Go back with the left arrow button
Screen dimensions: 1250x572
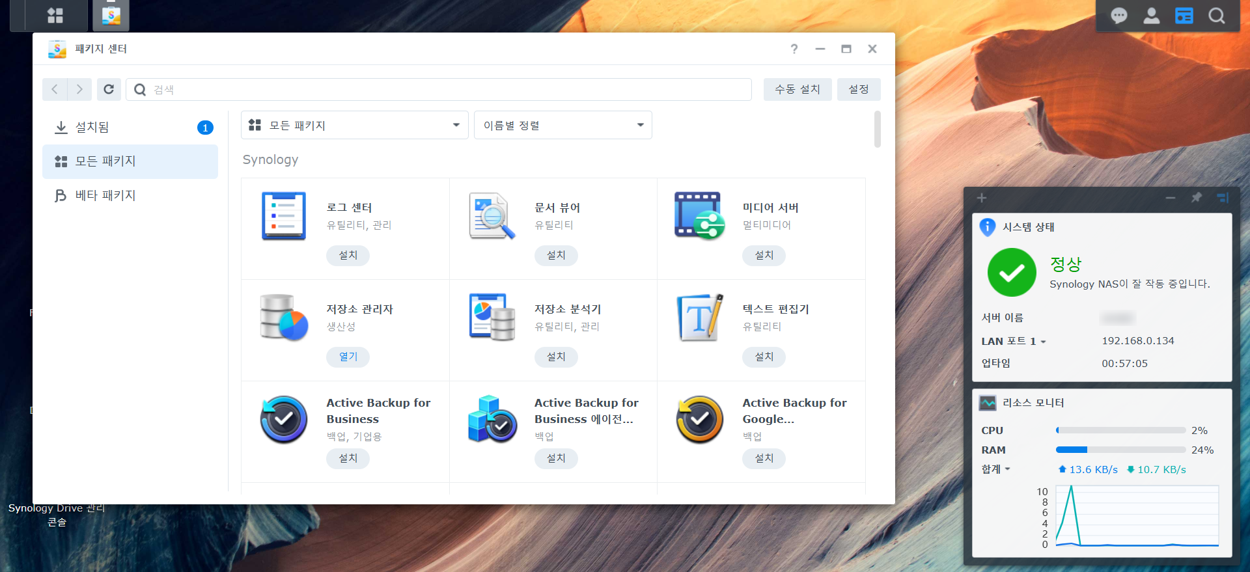point(55,89)
